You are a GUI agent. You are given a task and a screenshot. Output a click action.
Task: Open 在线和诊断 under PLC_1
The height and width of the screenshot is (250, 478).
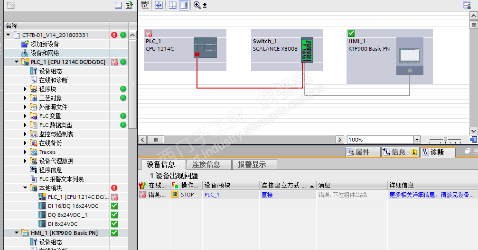point(53,80)
